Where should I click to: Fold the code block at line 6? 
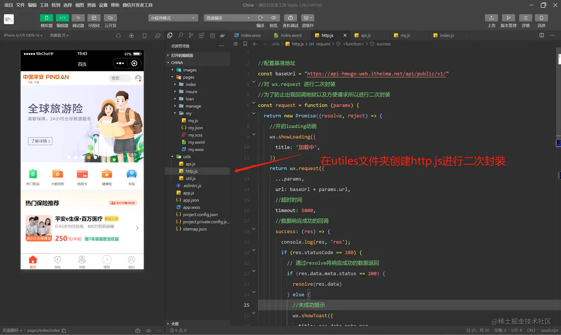pos(254,103)
